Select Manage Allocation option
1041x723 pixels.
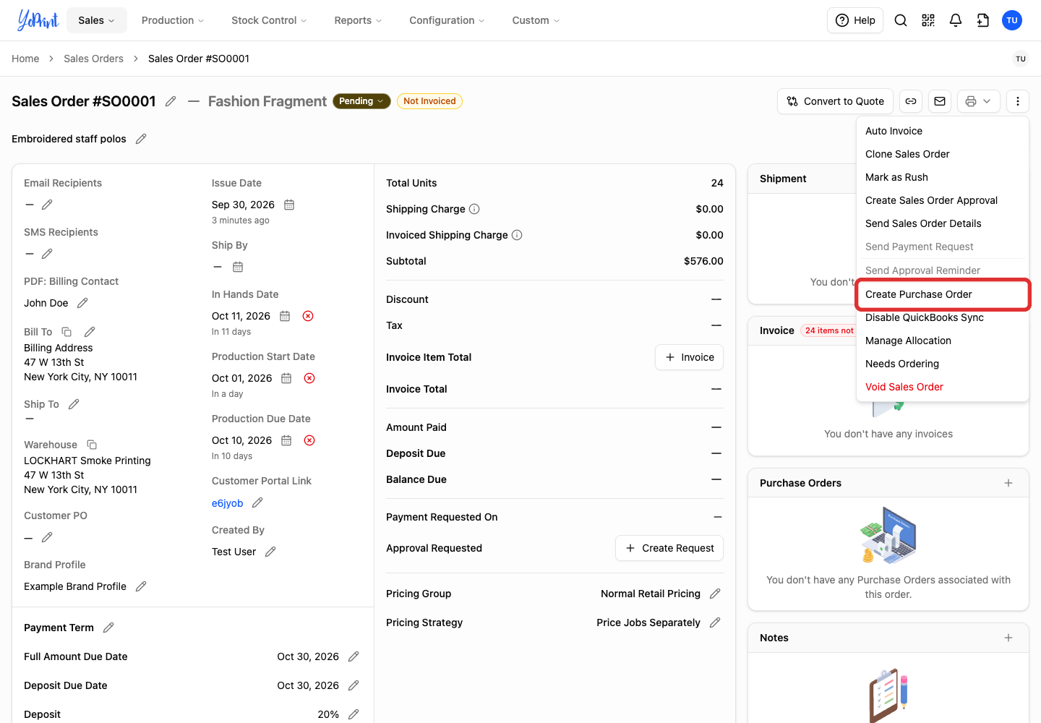(943, 341)
